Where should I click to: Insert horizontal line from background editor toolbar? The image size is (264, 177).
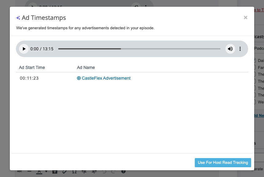[x=29, y=171]
